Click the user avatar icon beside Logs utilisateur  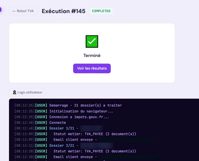point(14,92)
